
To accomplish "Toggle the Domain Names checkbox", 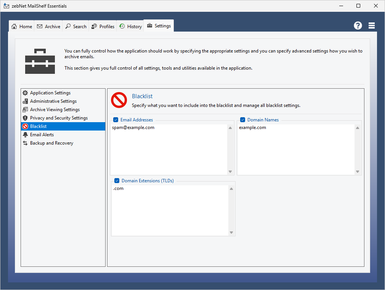I will click(243, 120).
